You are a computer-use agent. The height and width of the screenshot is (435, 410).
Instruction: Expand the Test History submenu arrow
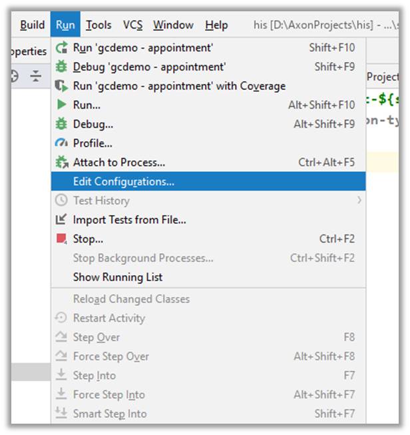pos(359,200)
